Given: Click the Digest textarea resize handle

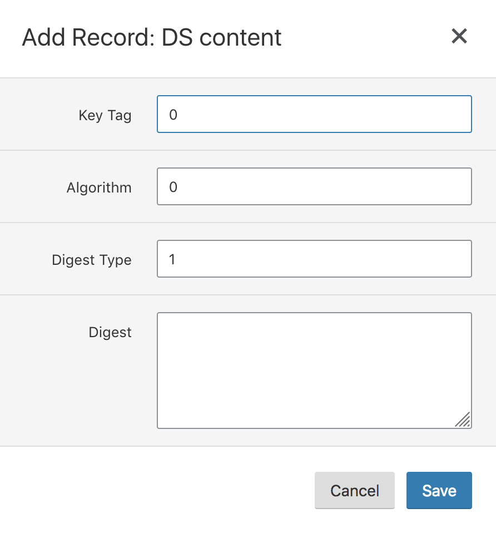Looking at the screenshot, I should [x=463, y=420].
